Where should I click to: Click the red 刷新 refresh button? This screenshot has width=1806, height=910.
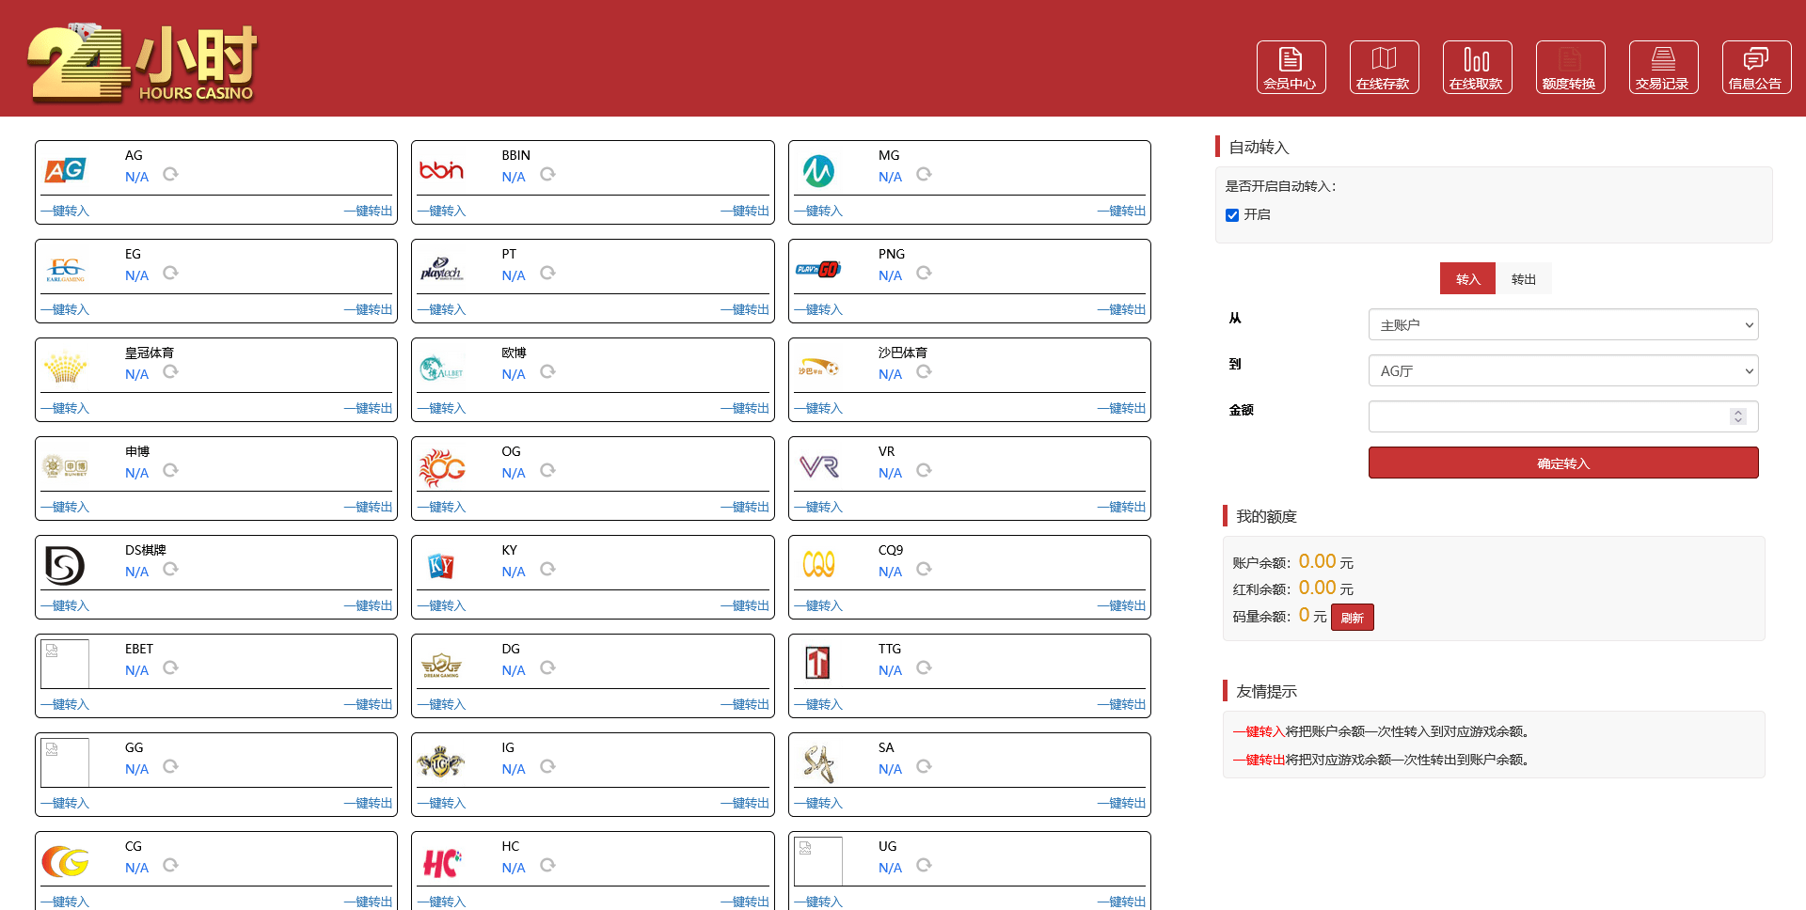[x=1352, y=618]
